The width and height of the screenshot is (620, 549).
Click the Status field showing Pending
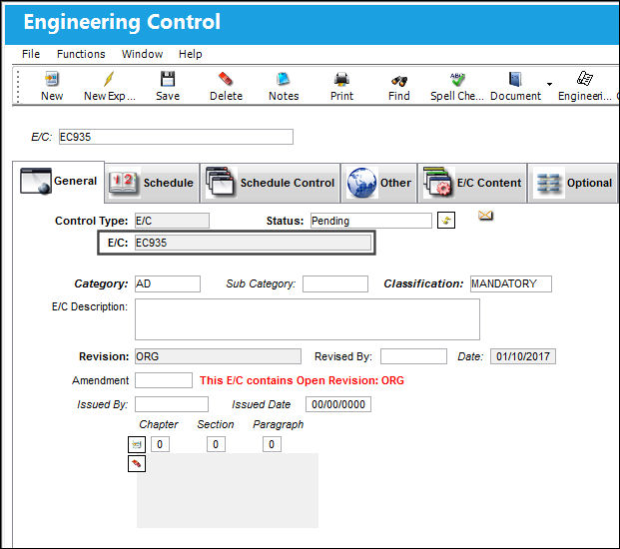(370, 221)
